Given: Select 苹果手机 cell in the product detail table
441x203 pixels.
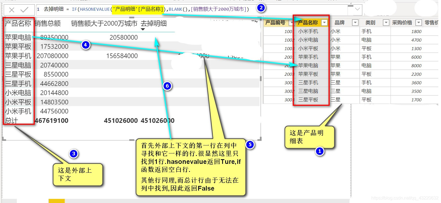Looking at the screenshot, I should point(308,57).
